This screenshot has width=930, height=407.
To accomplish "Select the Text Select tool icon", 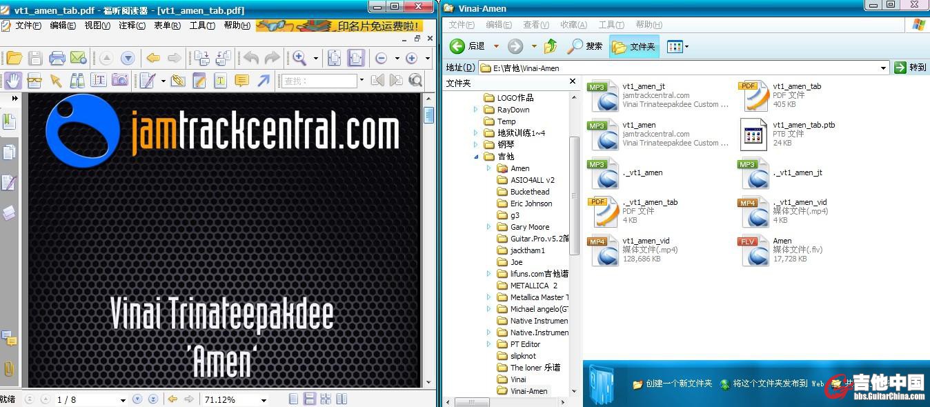I will (x=99, y=81).
